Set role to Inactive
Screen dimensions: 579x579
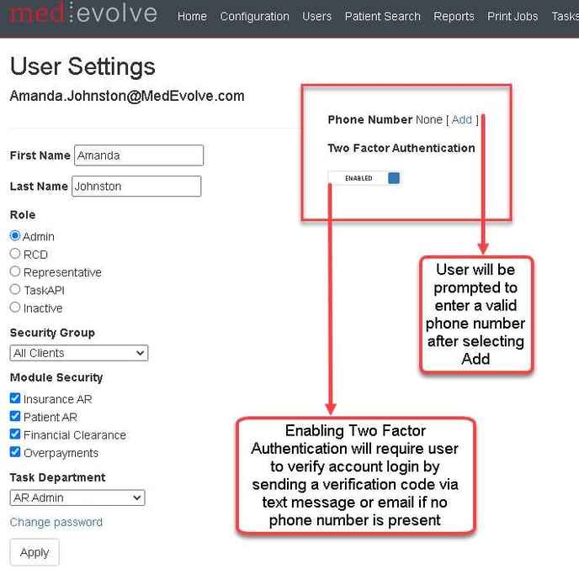click(15, 308)
